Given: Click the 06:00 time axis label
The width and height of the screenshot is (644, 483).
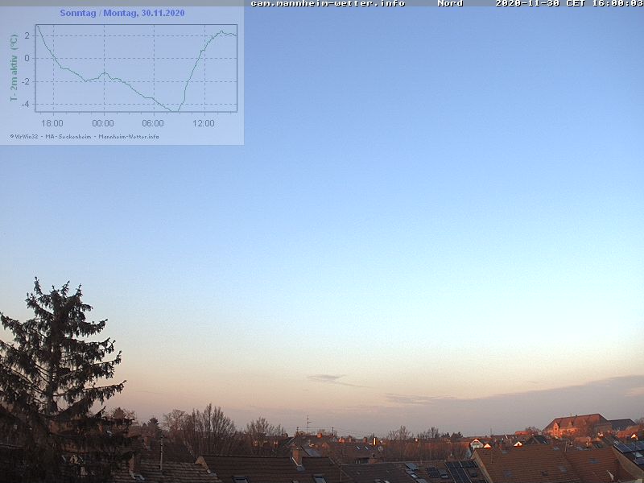Looking at the screenshot, I should (153, 123).
